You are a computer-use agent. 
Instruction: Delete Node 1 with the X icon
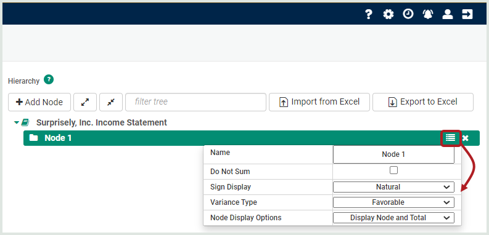coord(466,138)
